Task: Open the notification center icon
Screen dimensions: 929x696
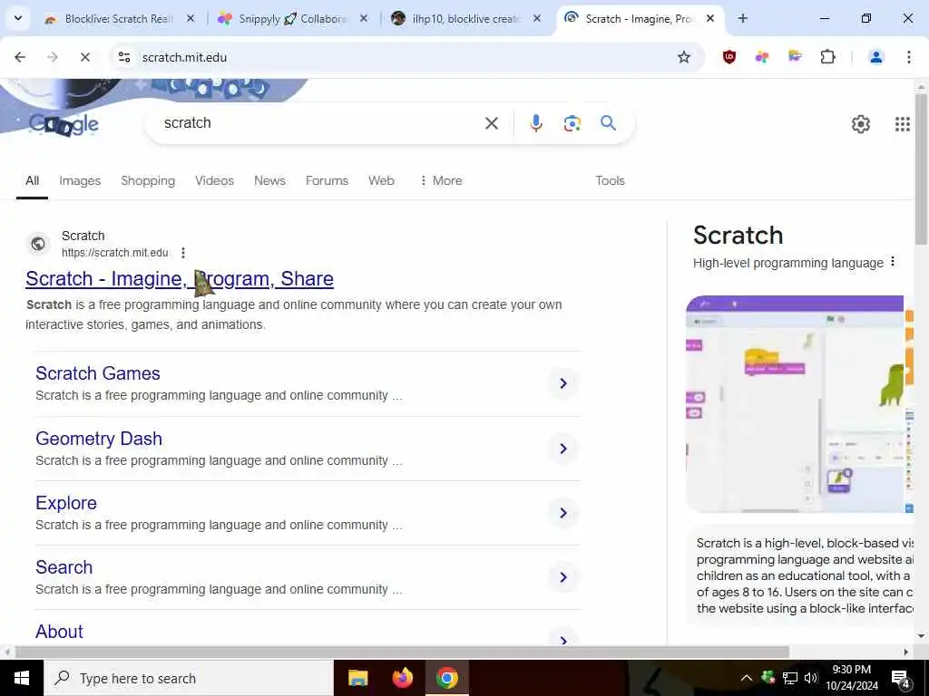Action: coord(900,678)
